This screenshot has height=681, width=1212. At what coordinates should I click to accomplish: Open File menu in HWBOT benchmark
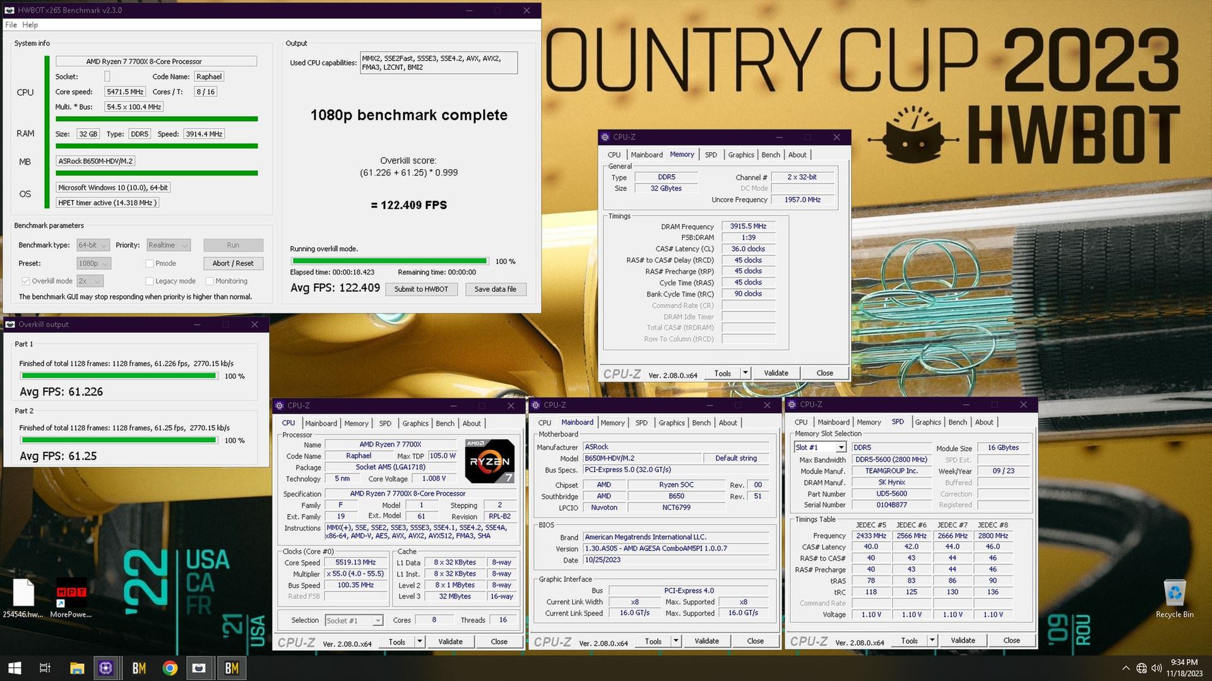(11, 25)
